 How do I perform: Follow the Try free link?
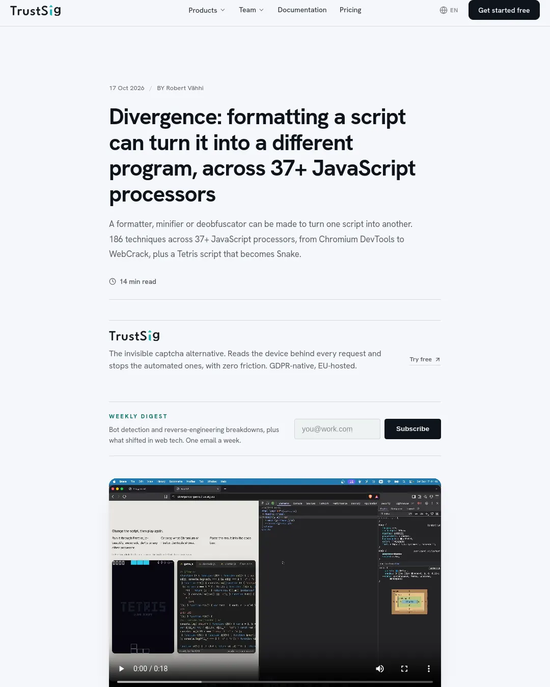[x=425, y=359]
